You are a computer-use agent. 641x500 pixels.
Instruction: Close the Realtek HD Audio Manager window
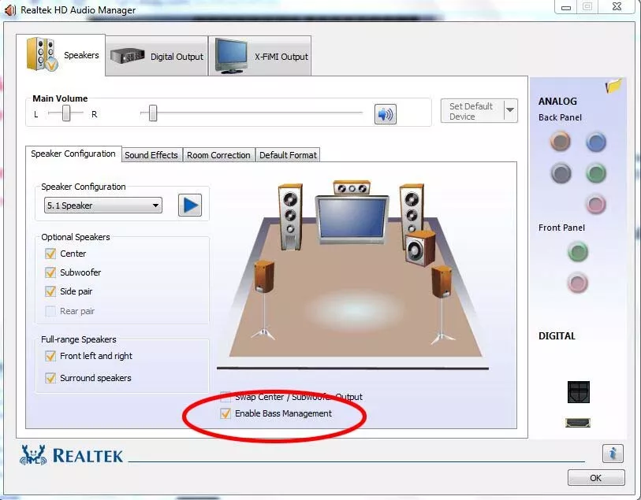click(x=617, y=7)
